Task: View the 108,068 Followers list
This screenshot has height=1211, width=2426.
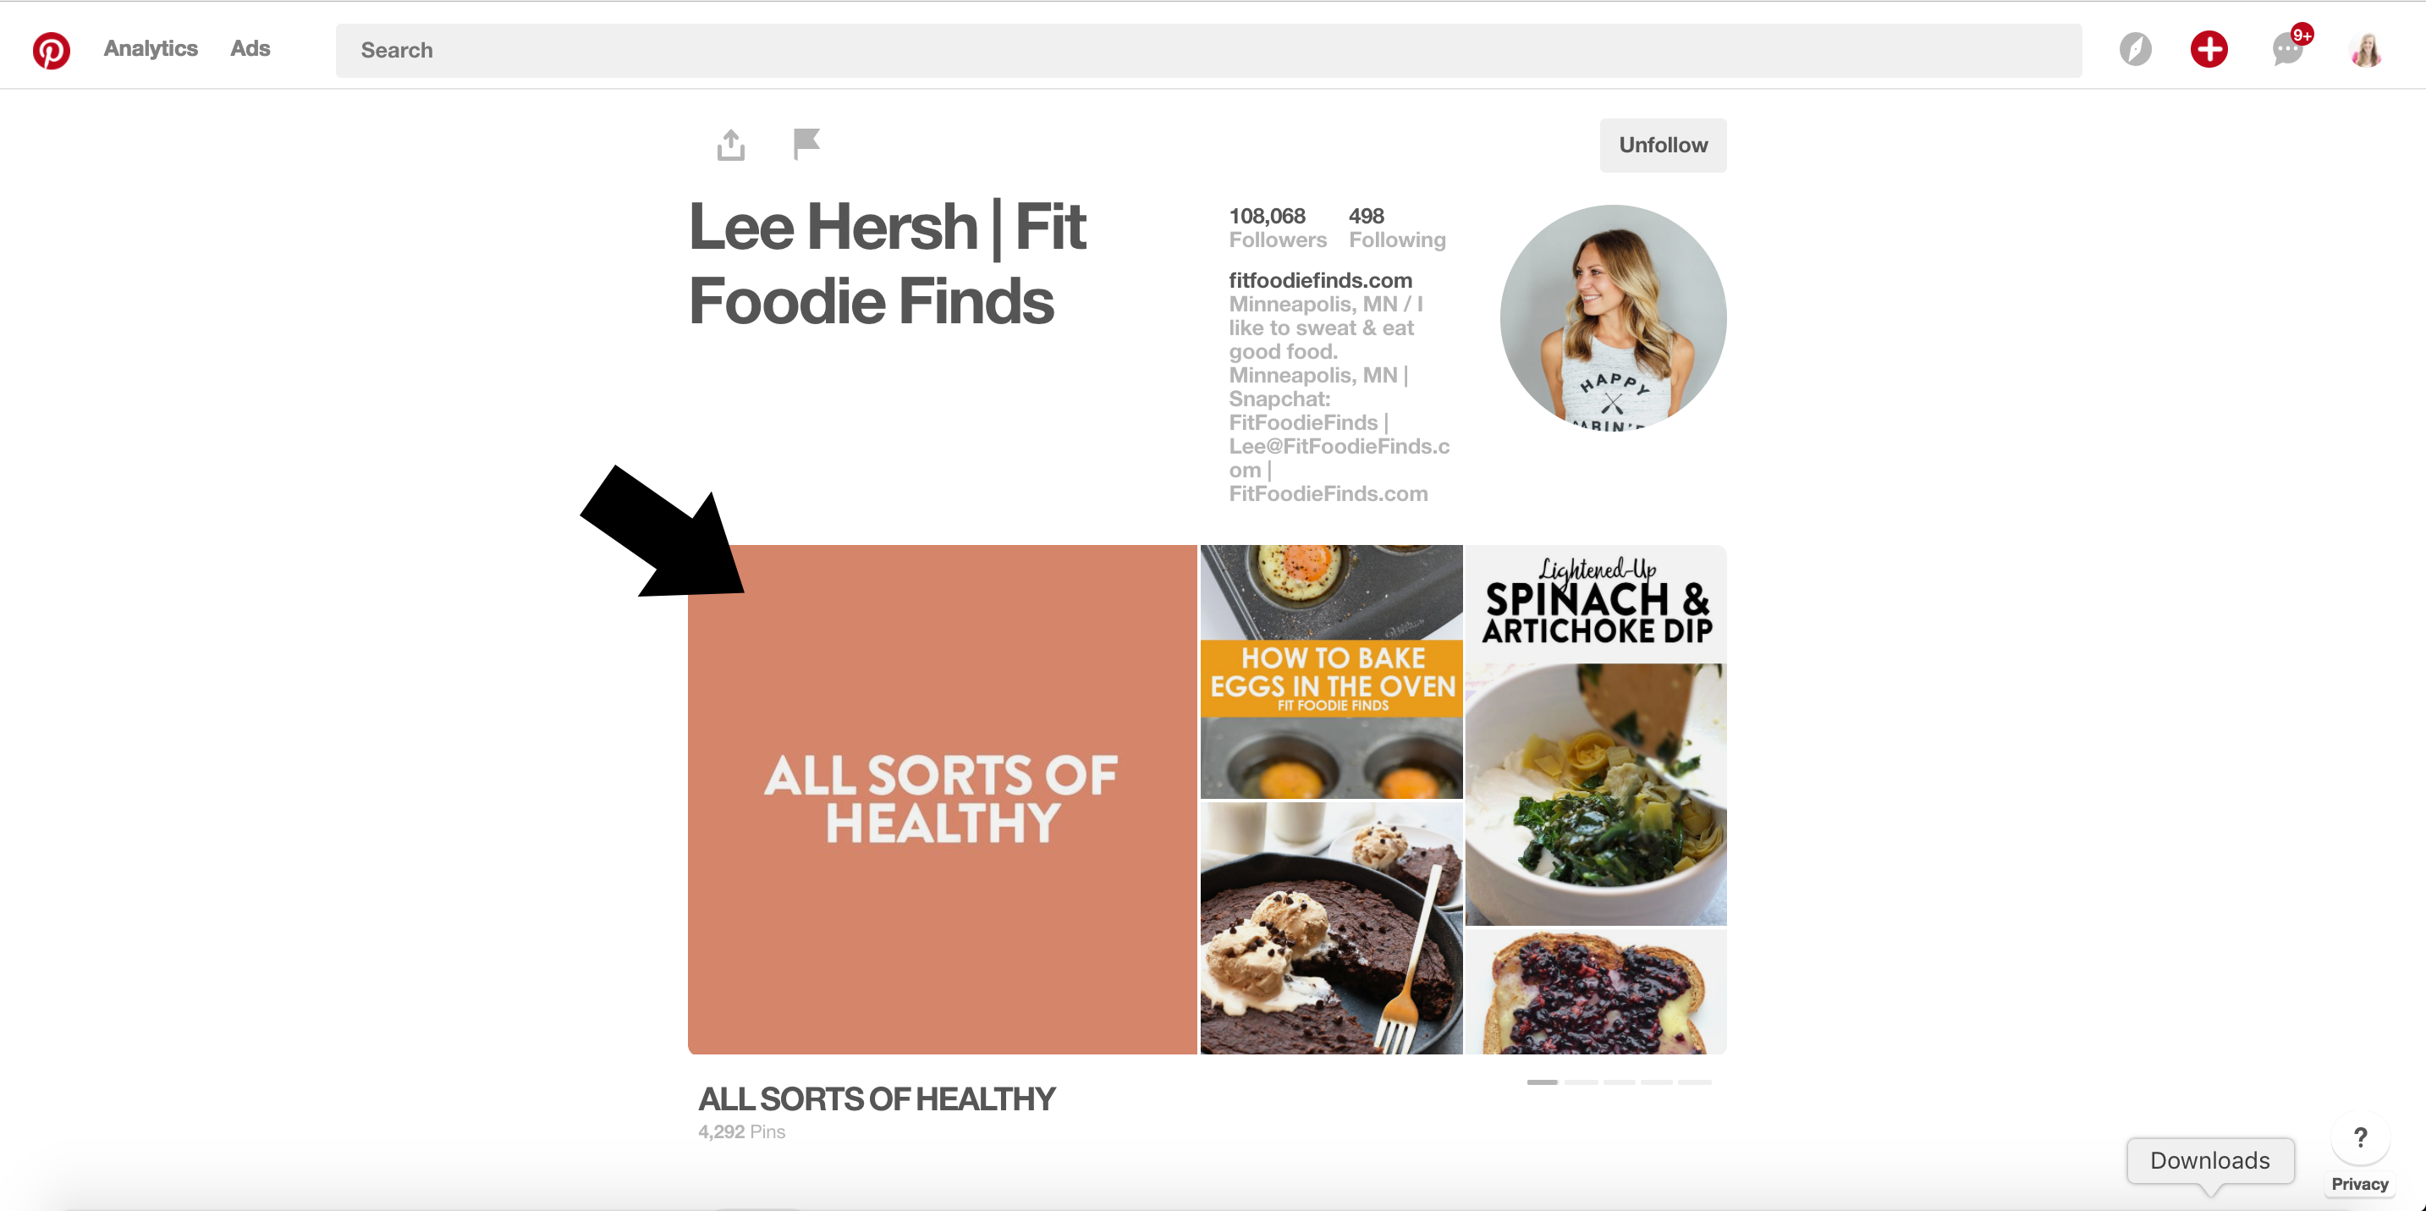Action: pyautogui.click(x=1277, y=228)
